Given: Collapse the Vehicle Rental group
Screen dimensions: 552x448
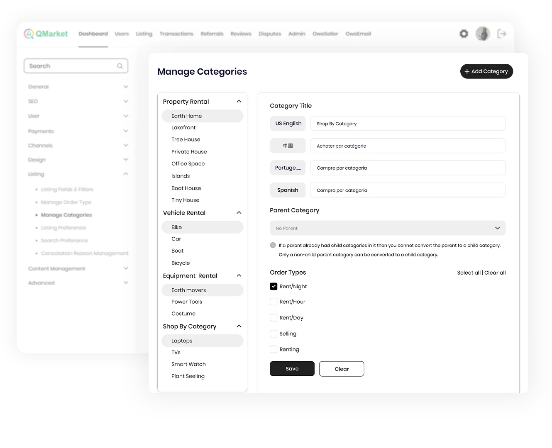Looking at the screenshot, I should 239,213.
